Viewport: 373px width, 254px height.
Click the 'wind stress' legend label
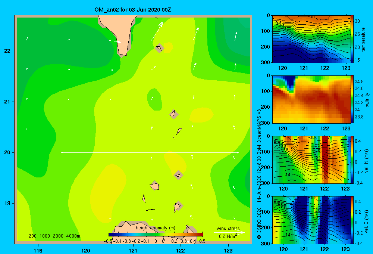coord(228,228)
